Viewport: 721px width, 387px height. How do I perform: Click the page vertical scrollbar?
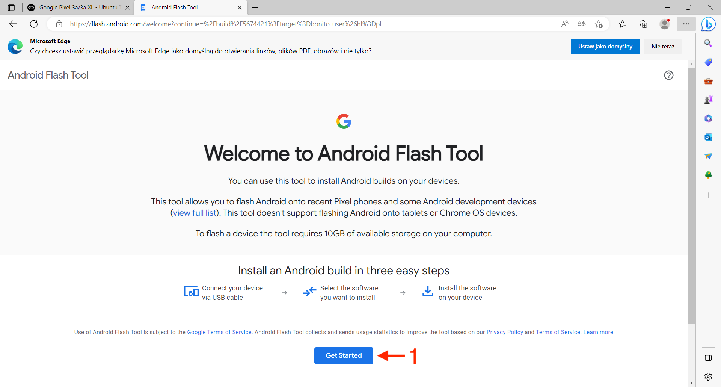(691, 195)
